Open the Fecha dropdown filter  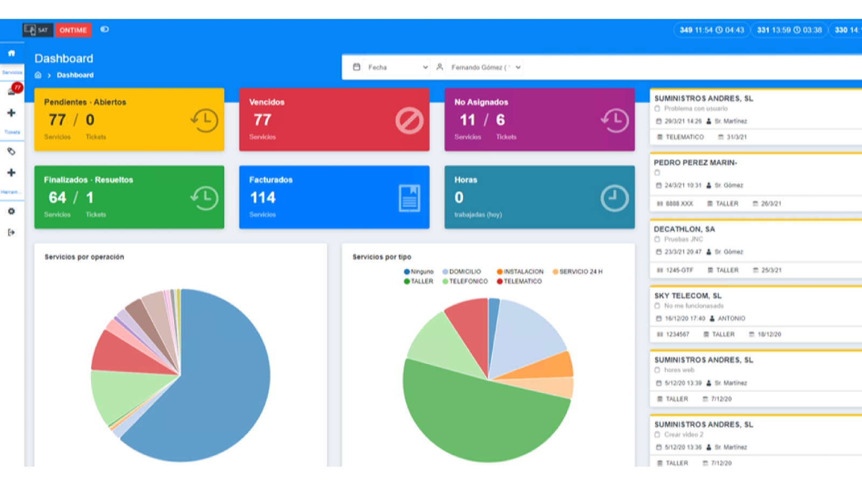pyautogui.click(x=391, y=67)
